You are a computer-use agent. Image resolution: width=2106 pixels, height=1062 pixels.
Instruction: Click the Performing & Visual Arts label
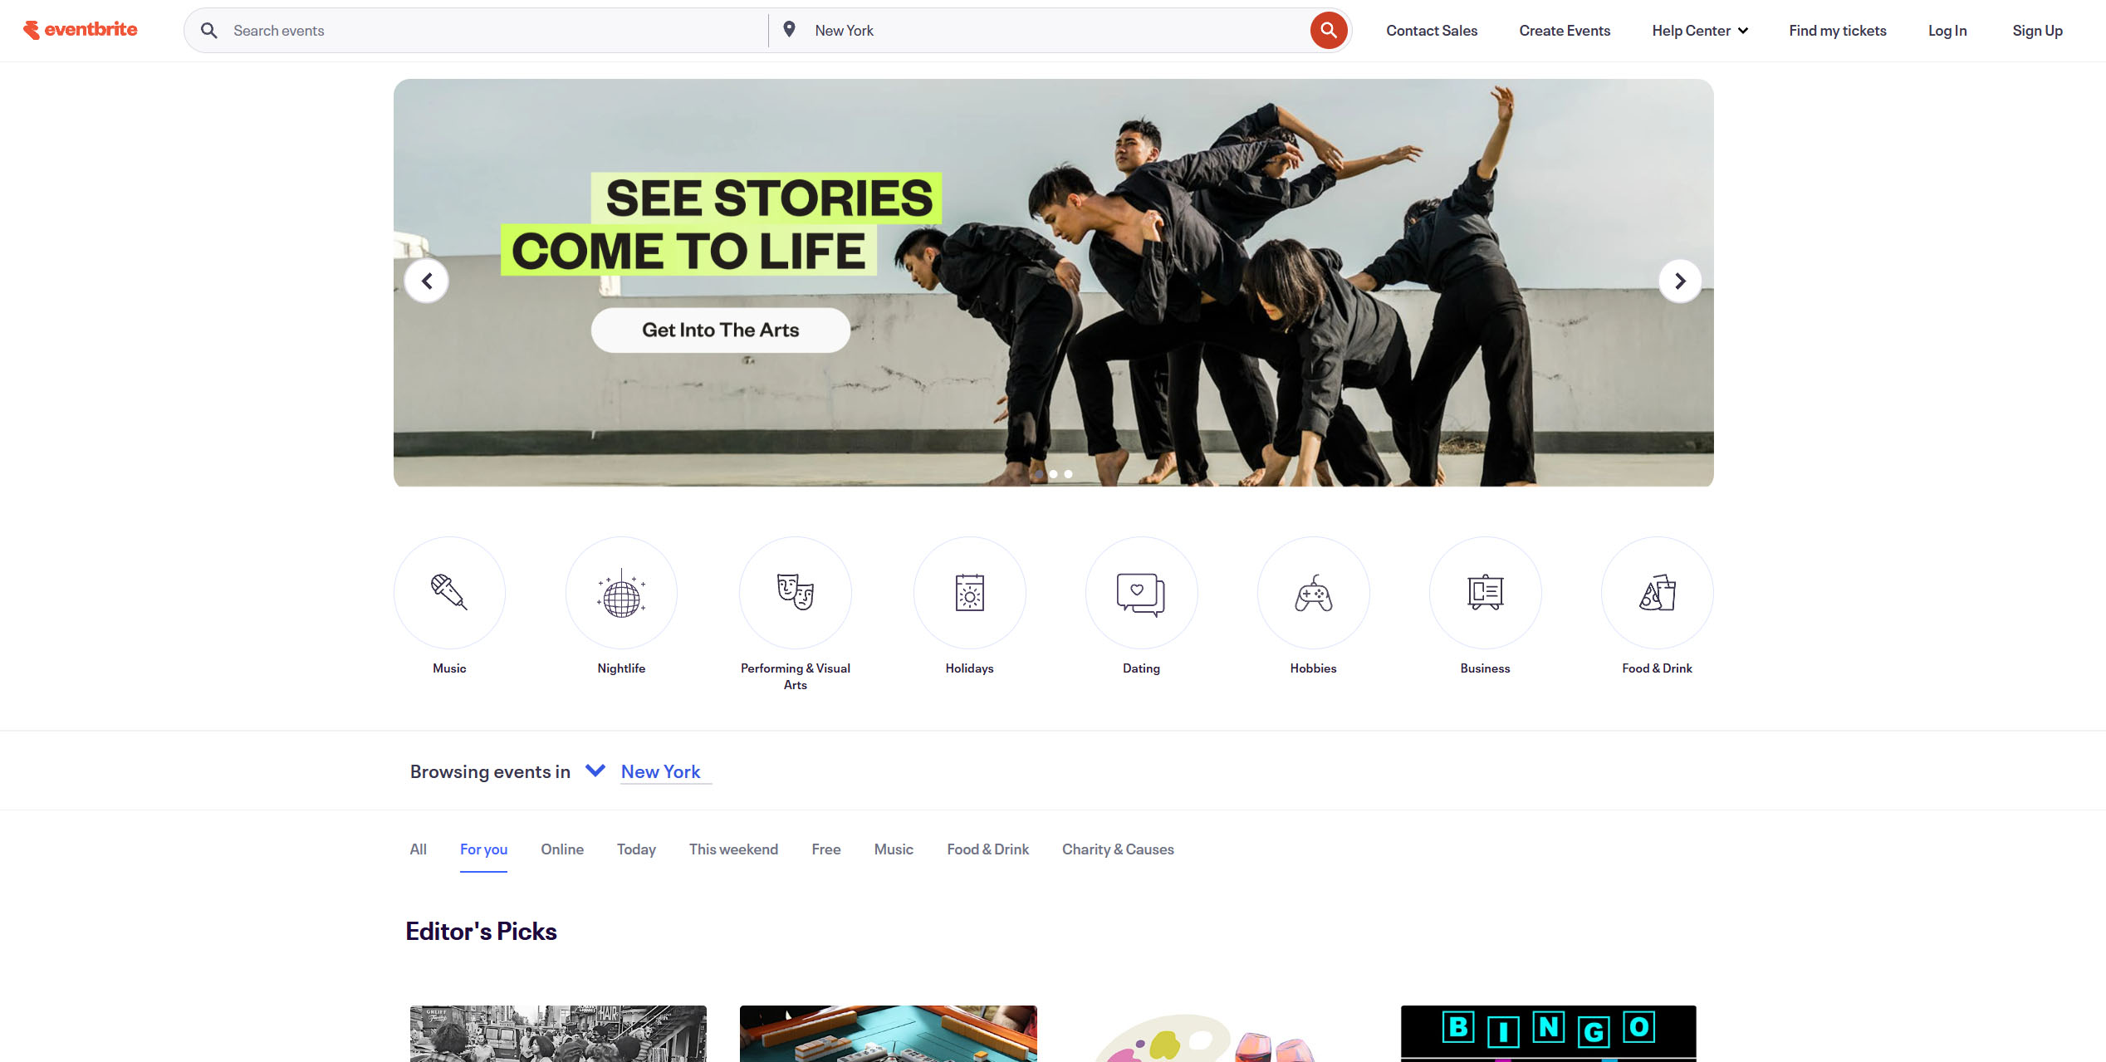pos(796,677)
